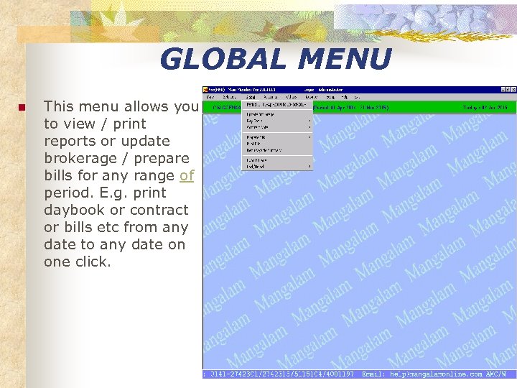This screenshot has width=517, height=388.
Task: Click the application icon in the title bar
Action: [x=205, y=90]
